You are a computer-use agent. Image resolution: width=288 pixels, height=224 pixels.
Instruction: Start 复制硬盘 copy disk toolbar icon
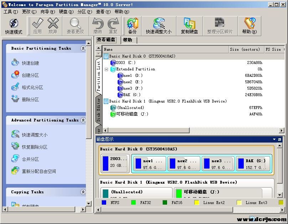(x=189, y=23)
